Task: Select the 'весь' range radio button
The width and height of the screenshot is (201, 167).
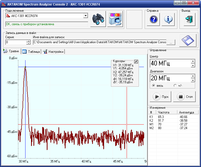Action: click(x=153, y=85)
